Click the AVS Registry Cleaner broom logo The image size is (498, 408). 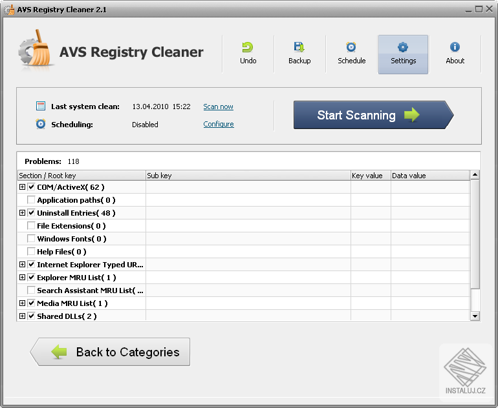pos(36,49)
